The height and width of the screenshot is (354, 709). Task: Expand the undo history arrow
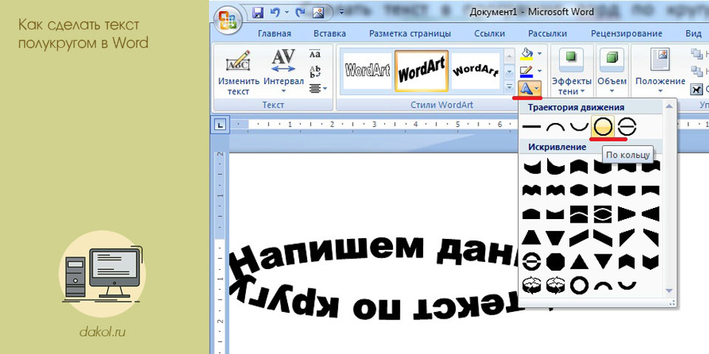coord(287,13)
